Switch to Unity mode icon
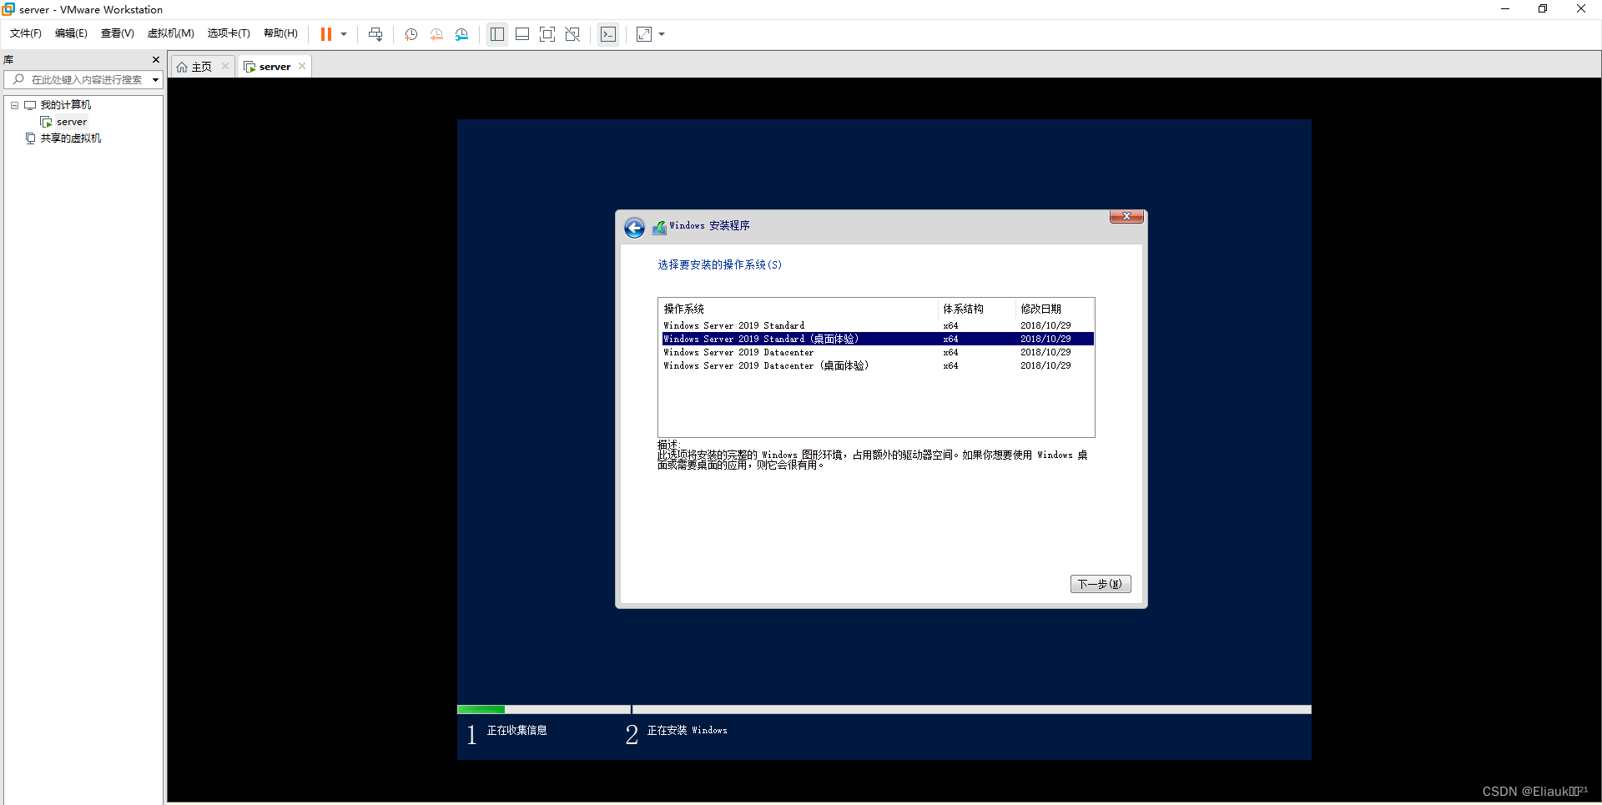 tap(572, 34)
